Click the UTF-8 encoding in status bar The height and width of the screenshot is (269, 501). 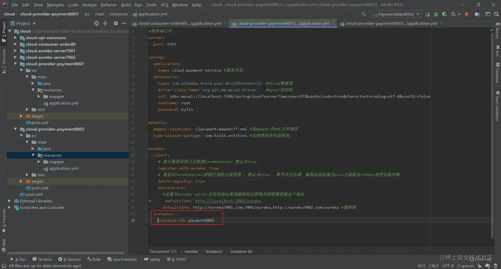point(448,266)
